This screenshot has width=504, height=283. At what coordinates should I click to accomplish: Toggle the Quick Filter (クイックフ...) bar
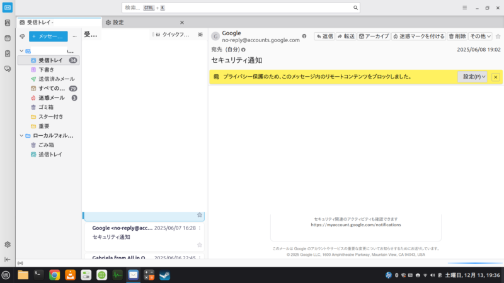172,35
